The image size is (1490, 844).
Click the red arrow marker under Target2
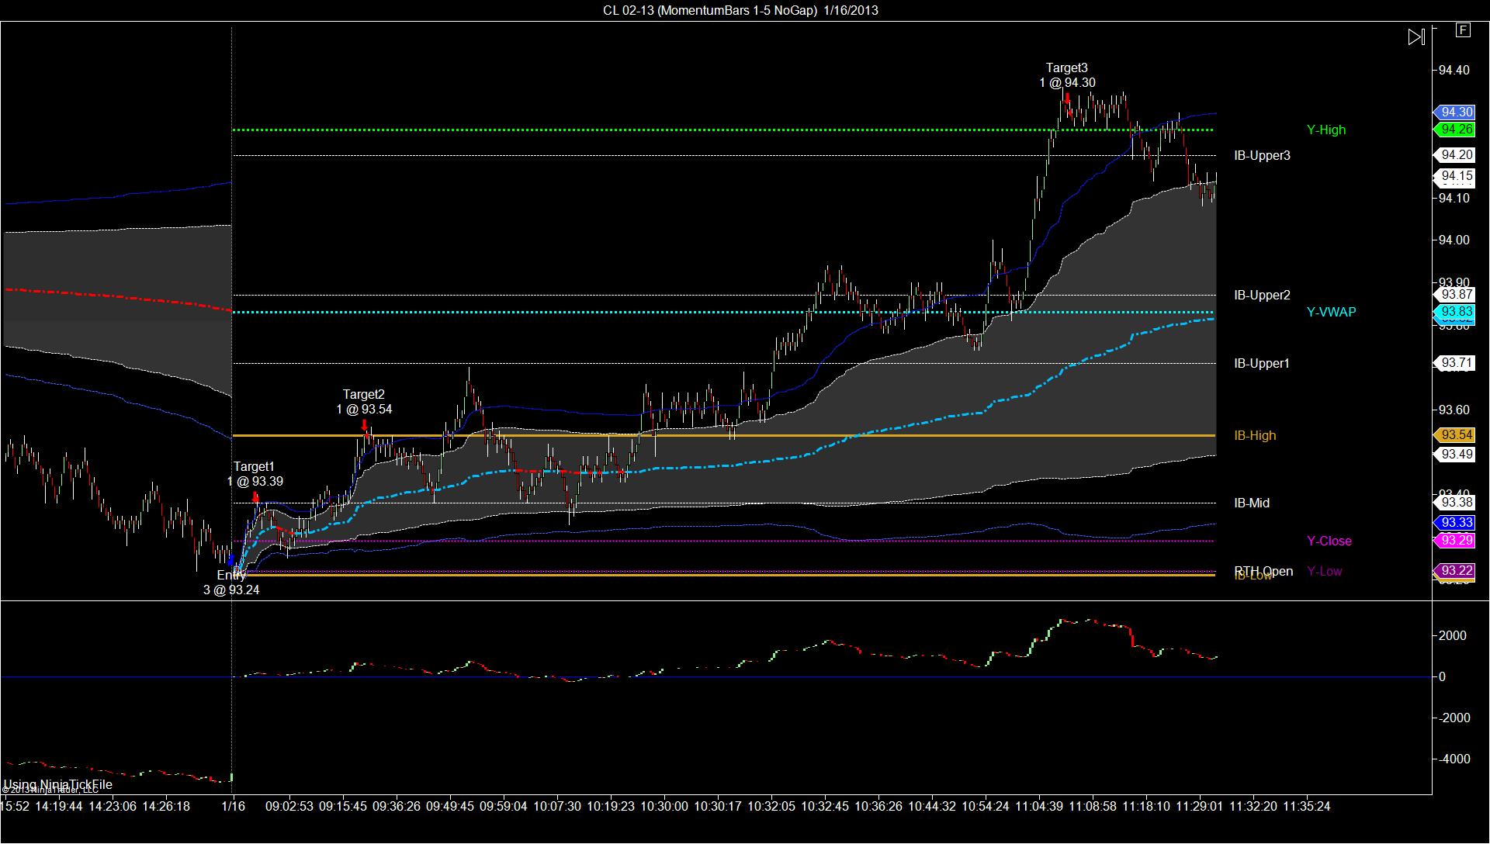[364, 425]
